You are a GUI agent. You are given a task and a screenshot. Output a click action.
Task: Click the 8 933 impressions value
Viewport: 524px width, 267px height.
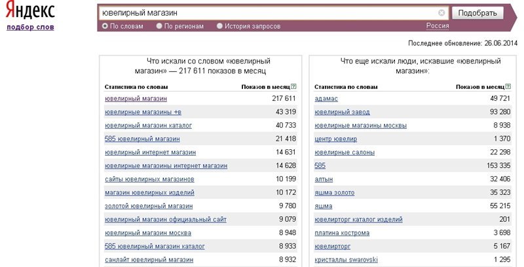click(288, 246)
